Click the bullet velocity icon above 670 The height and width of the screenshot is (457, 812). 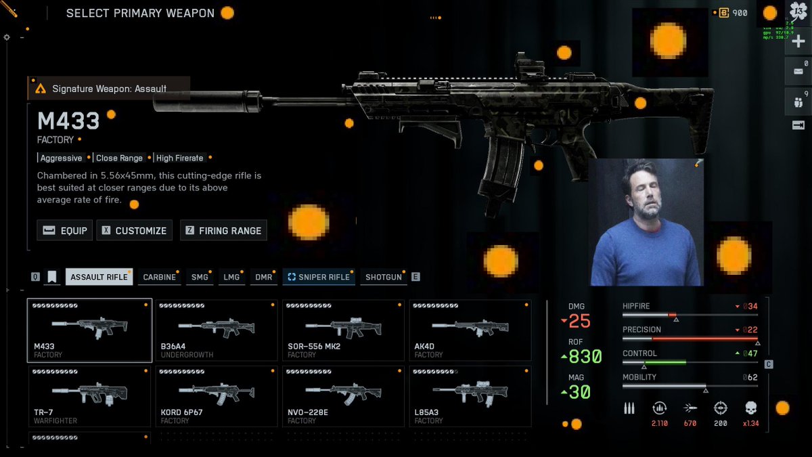point(690,408)
